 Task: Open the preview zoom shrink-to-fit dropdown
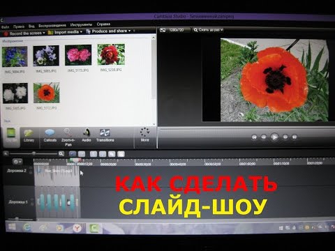(209, 30)
